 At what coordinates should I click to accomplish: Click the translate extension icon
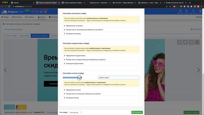point(188,6)
